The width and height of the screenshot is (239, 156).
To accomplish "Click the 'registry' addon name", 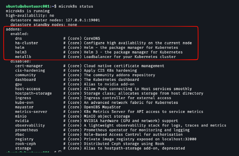I will [24, 139].
